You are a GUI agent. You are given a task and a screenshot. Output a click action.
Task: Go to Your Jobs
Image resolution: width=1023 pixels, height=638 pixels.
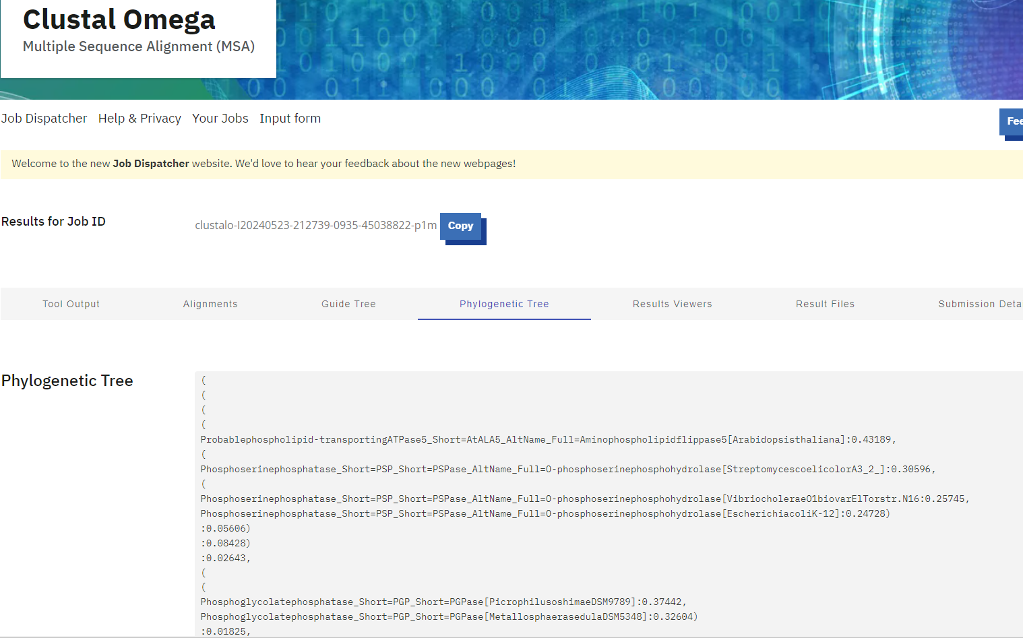(x=220, y=119)
